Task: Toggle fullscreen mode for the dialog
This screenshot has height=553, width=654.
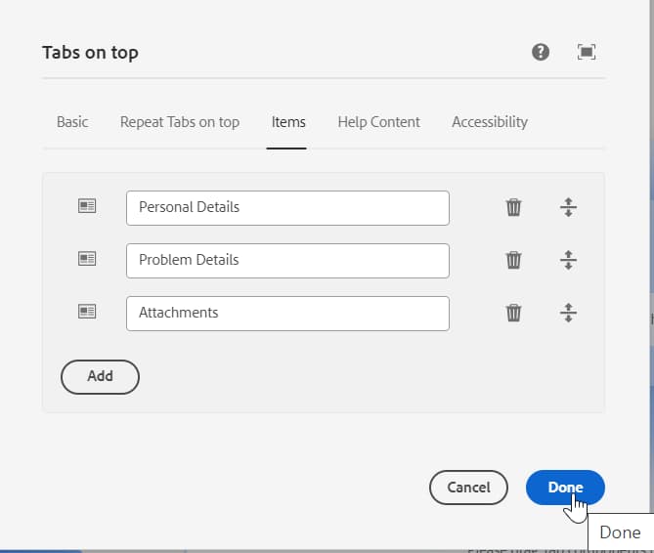Action: tap(587, 53)
